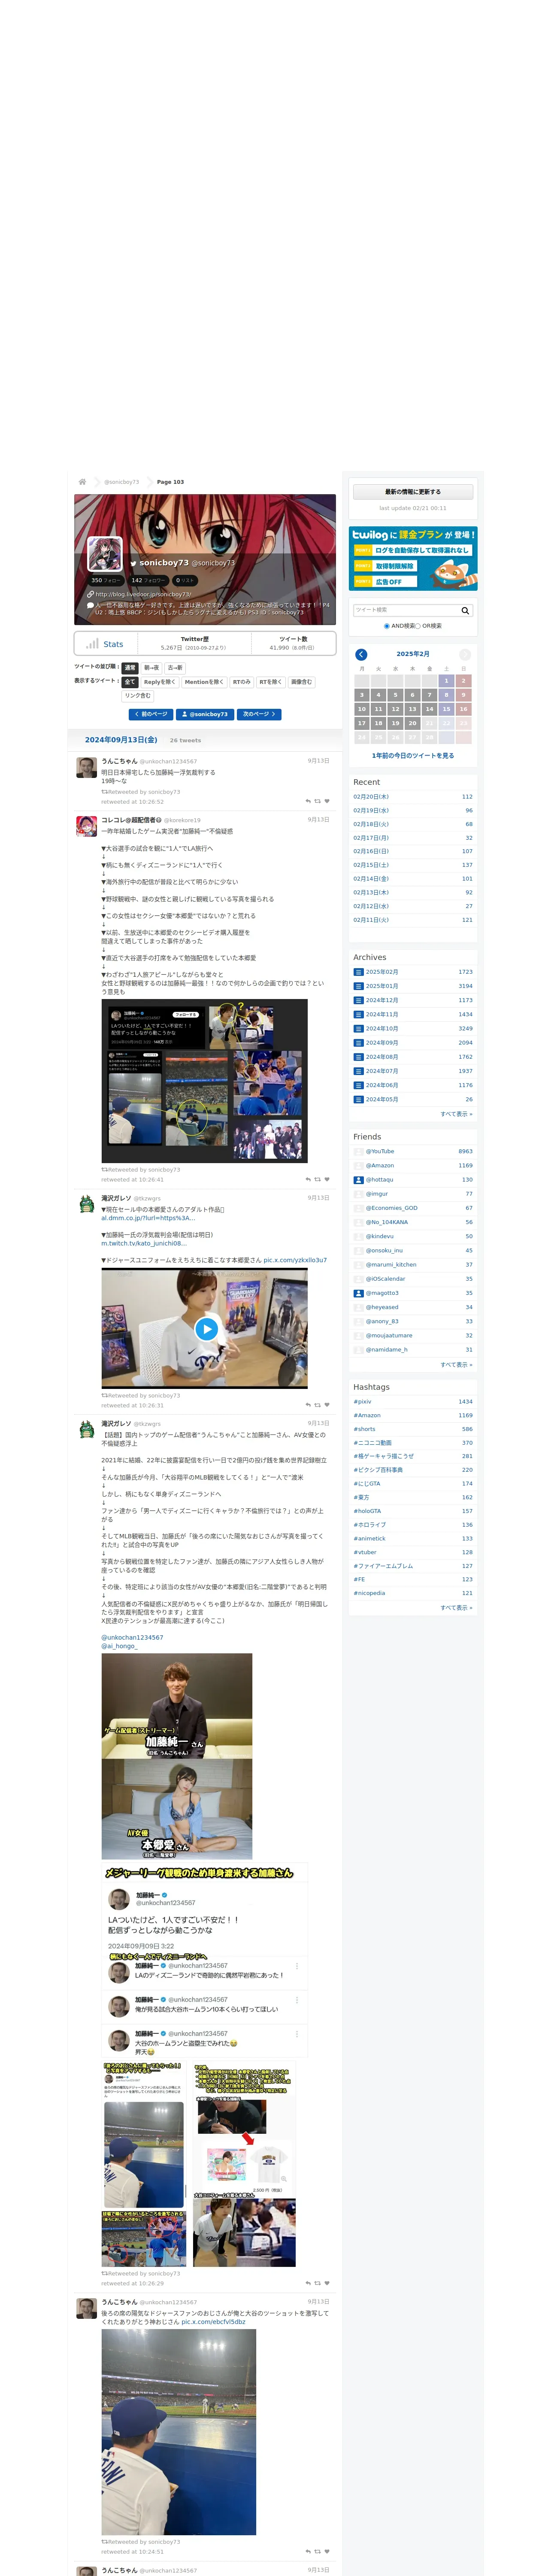Open the Stats bar-chart icon

[x=92, y=644]
